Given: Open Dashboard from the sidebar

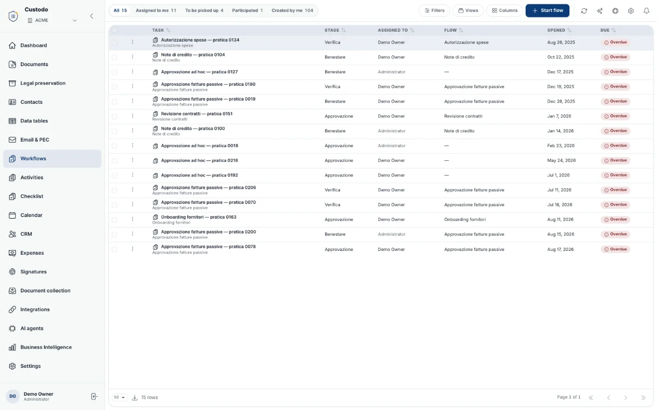Looking at the screenshot, I should pyautogui.click(x=52, y=45).
